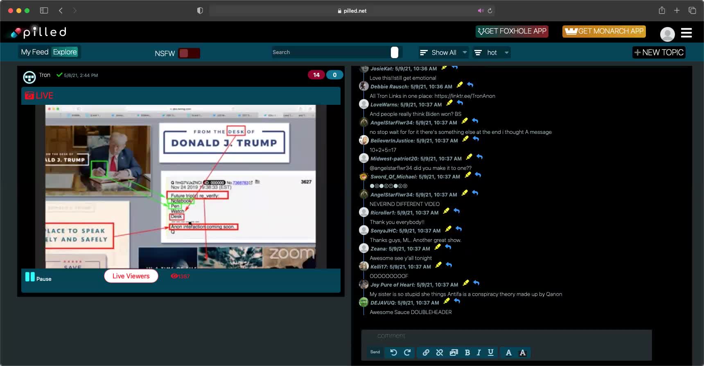This screenshot has height=366, width=704.
Task: Go back in Safari
Action: tap(61, 11)
